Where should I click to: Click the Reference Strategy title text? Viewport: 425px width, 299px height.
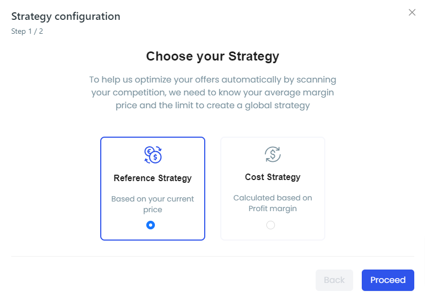[153, 178]
